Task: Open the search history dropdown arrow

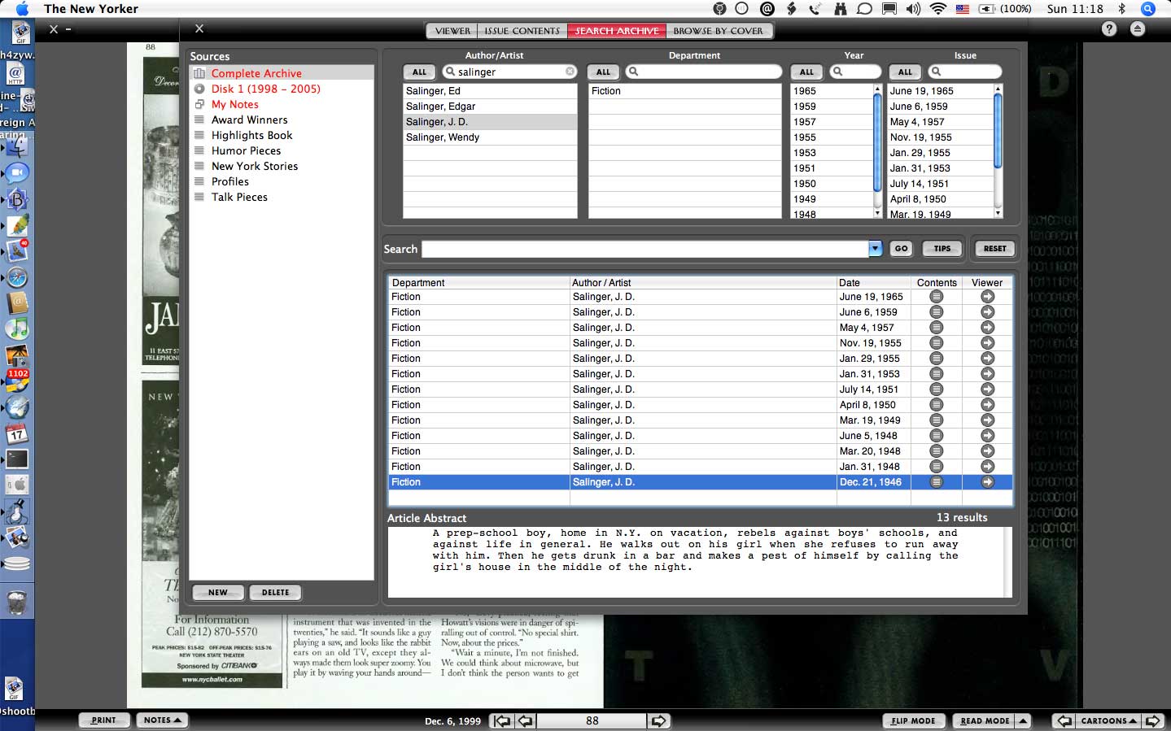Action: click(875, 249)
